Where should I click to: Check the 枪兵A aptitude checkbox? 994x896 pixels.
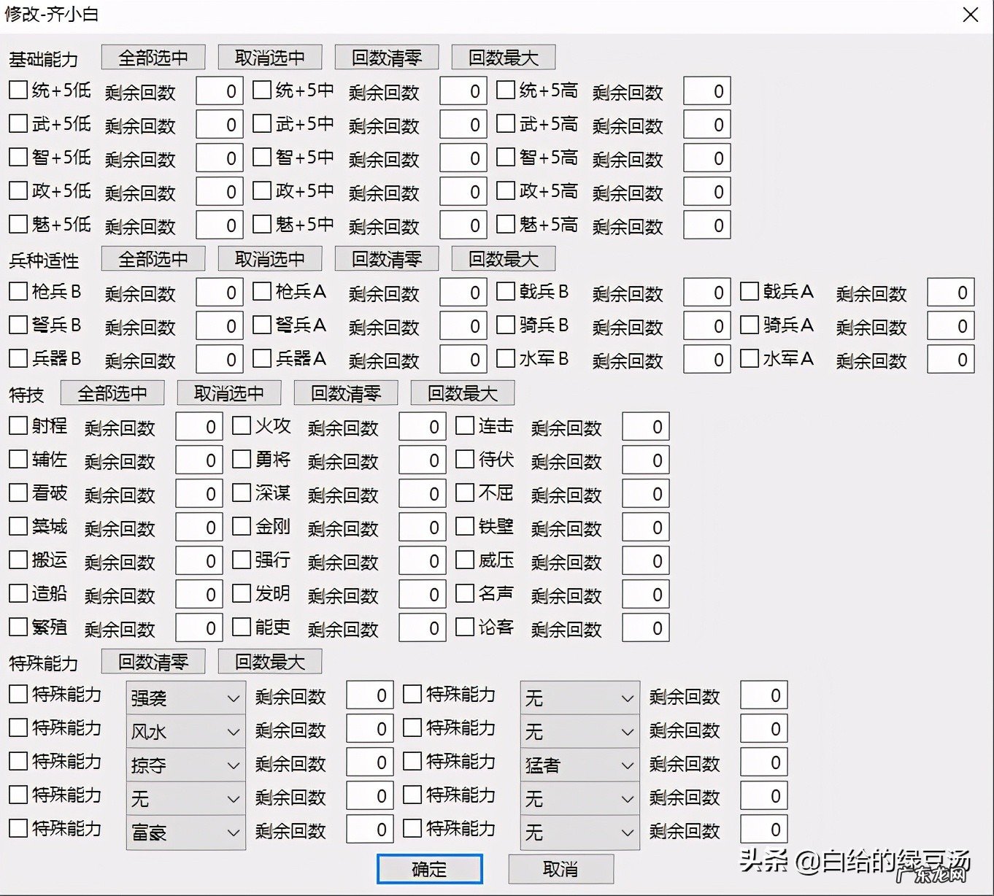click(261, 290)
